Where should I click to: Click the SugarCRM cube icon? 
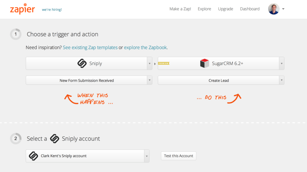204,63
